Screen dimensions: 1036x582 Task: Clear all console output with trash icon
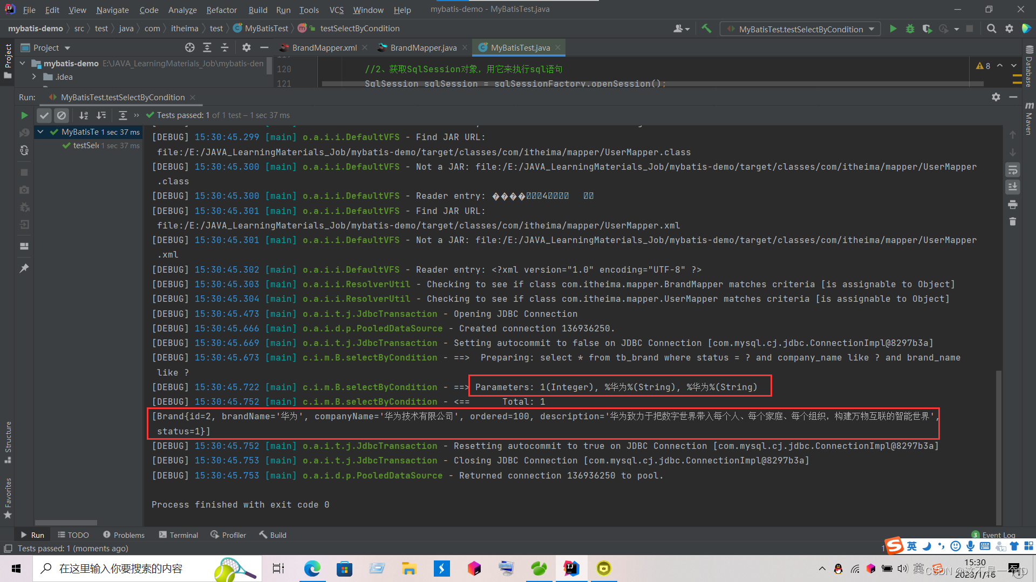[x=1013, y=221]
